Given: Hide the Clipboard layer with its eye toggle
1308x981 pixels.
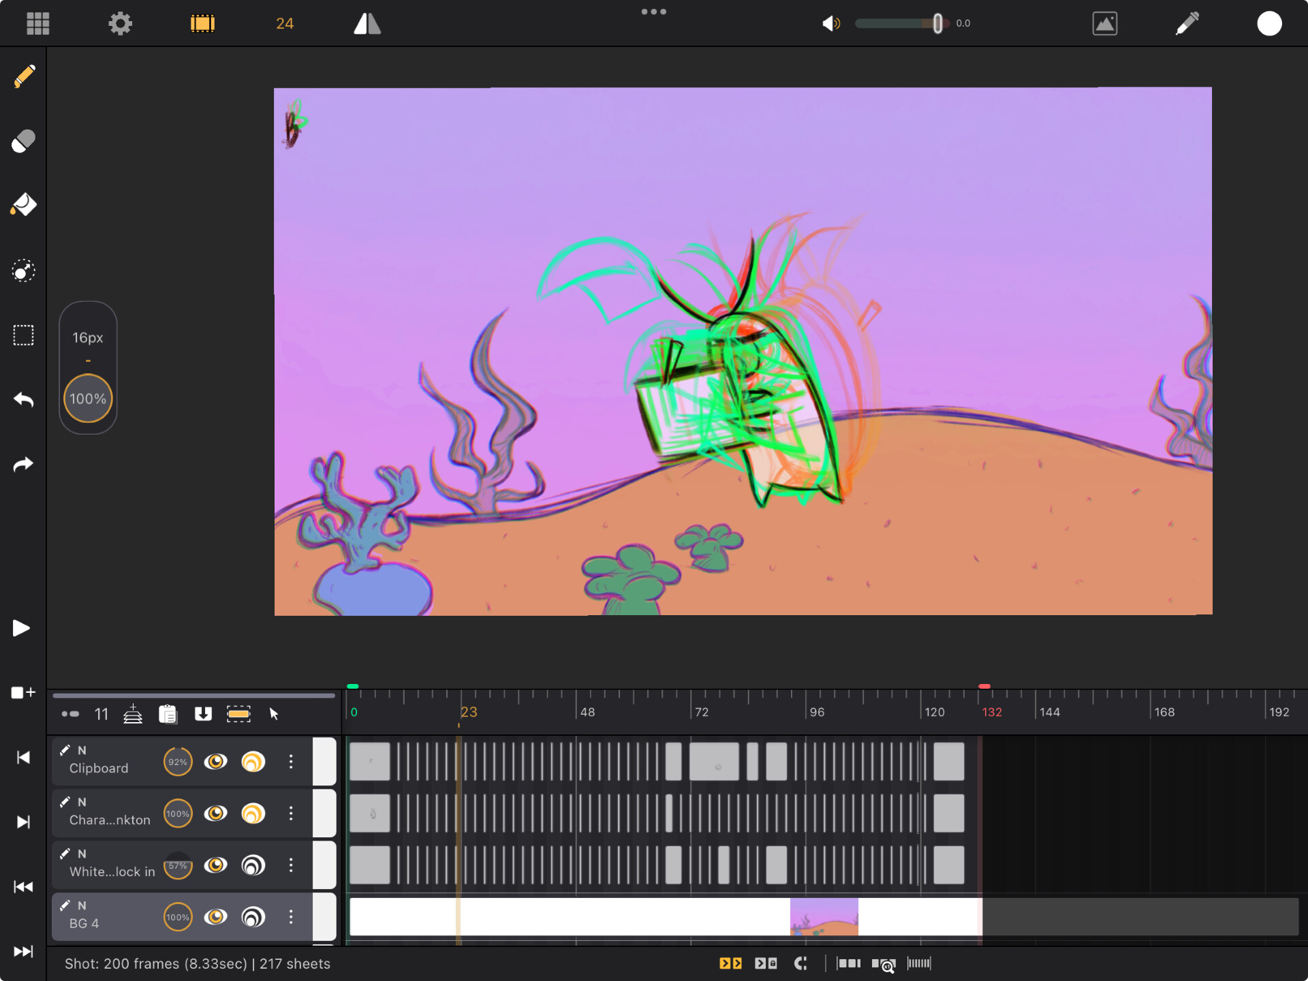Looking at the screenshot, I should pyautogui.click(x=216, y=762).
